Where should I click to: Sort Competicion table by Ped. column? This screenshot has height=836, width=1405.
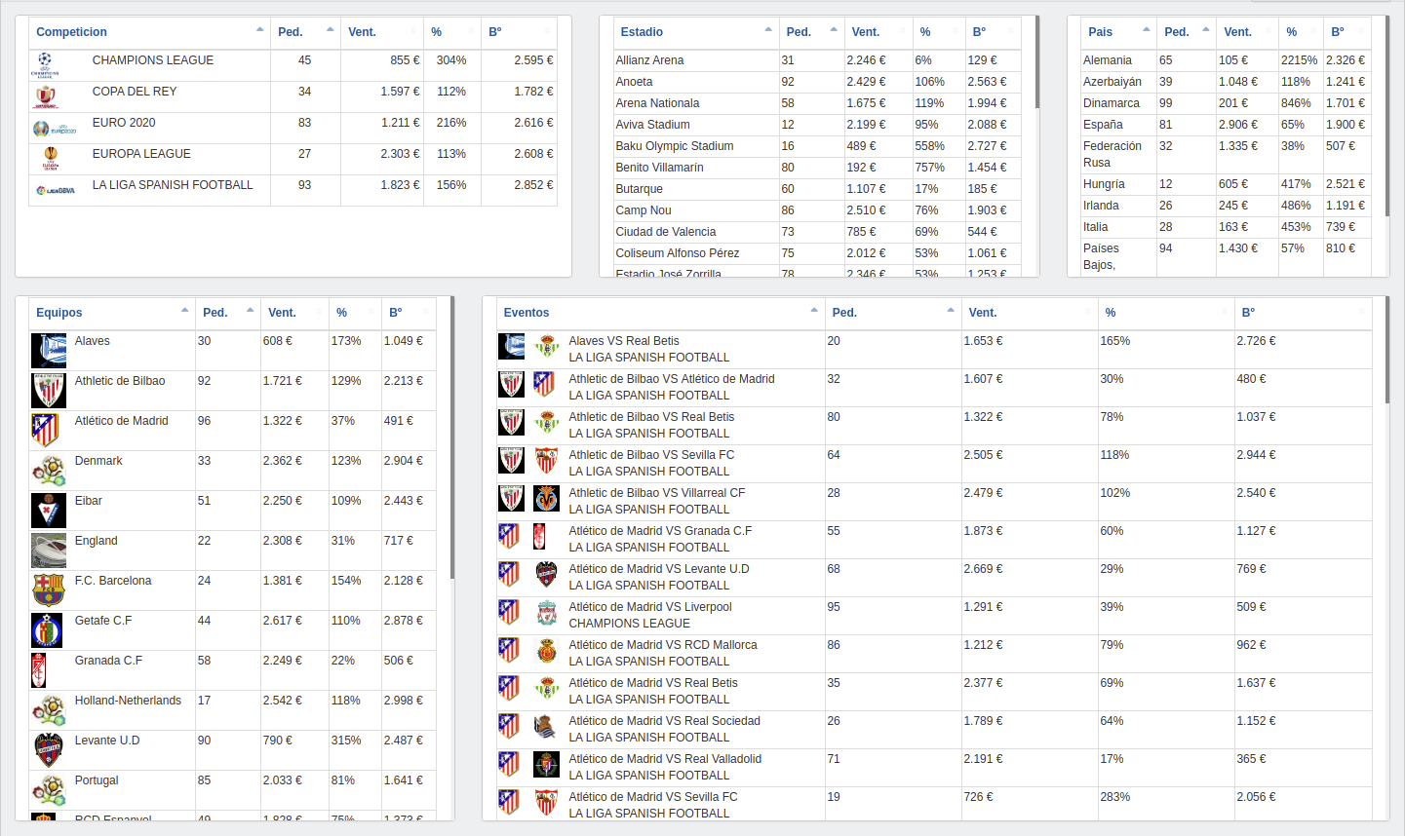click(305, 32)
